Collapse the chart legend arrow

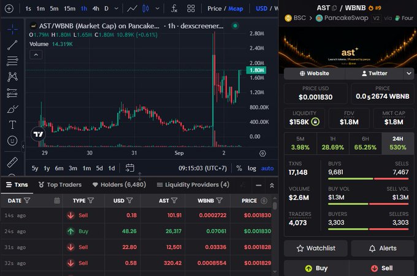click(x=36, y=55)
